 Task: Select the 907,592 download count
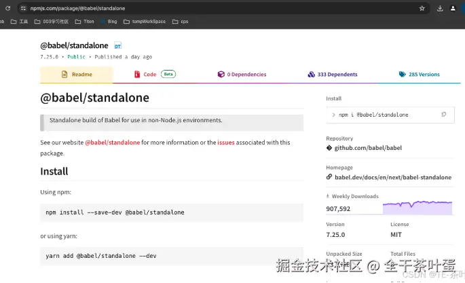point(338,209)
